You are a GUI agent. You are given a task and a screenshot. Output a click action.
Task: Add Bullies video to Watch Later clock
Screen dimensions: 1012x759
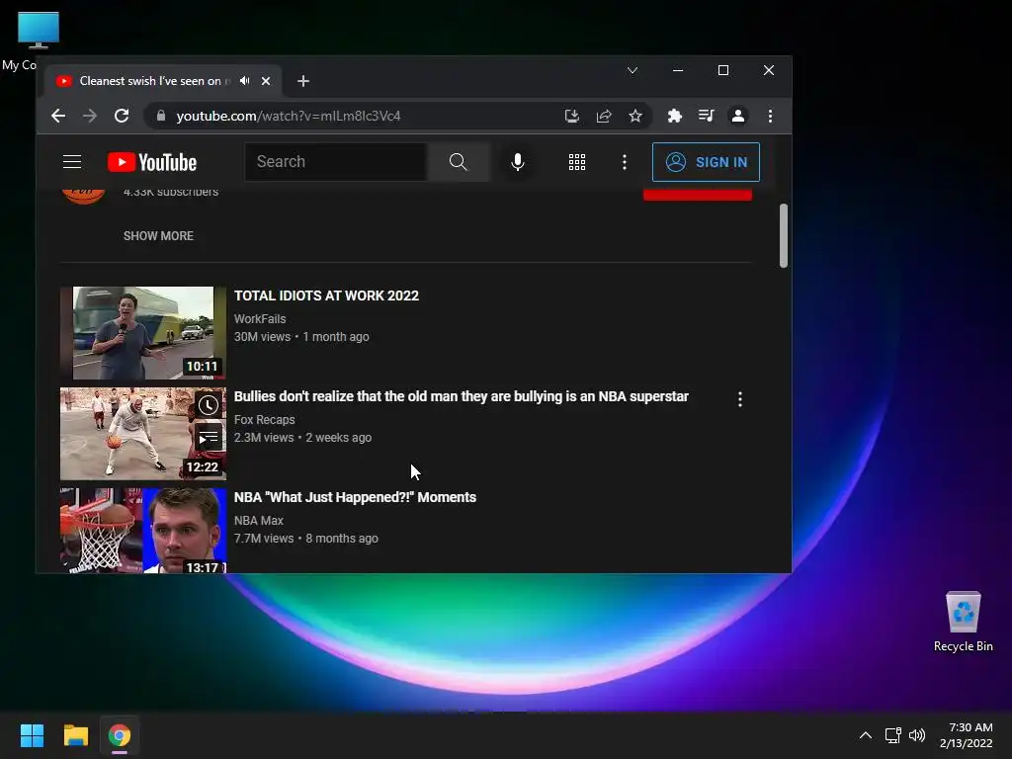(x=208, y=405)
